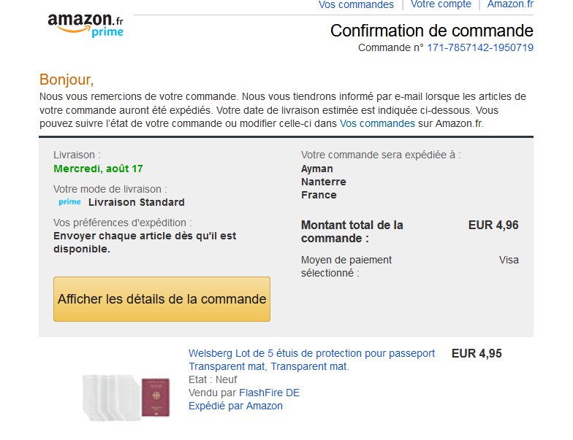Click the delivery date Mercredi, août 17
Image resolution: width=573 pixels, height=440 pixels.
98,169
